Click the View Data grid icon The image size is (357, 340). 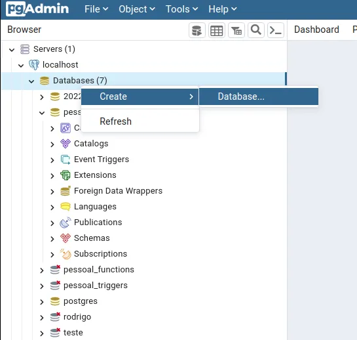pyautogui.click(x=217, y=30)
